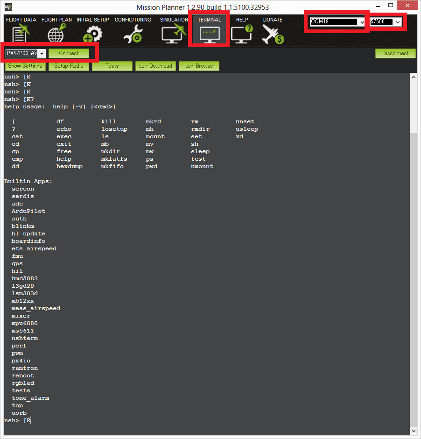Expand the COM19 port dropdown
This screenshot has height=439, width=421.
(x=362, y=22)
